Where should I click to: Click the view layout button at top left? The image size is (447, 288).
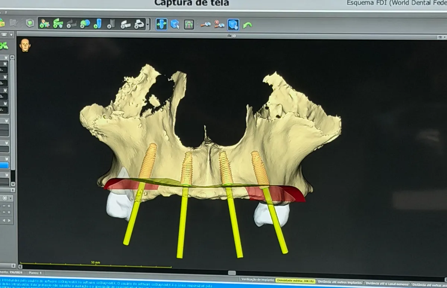(4, 35)
